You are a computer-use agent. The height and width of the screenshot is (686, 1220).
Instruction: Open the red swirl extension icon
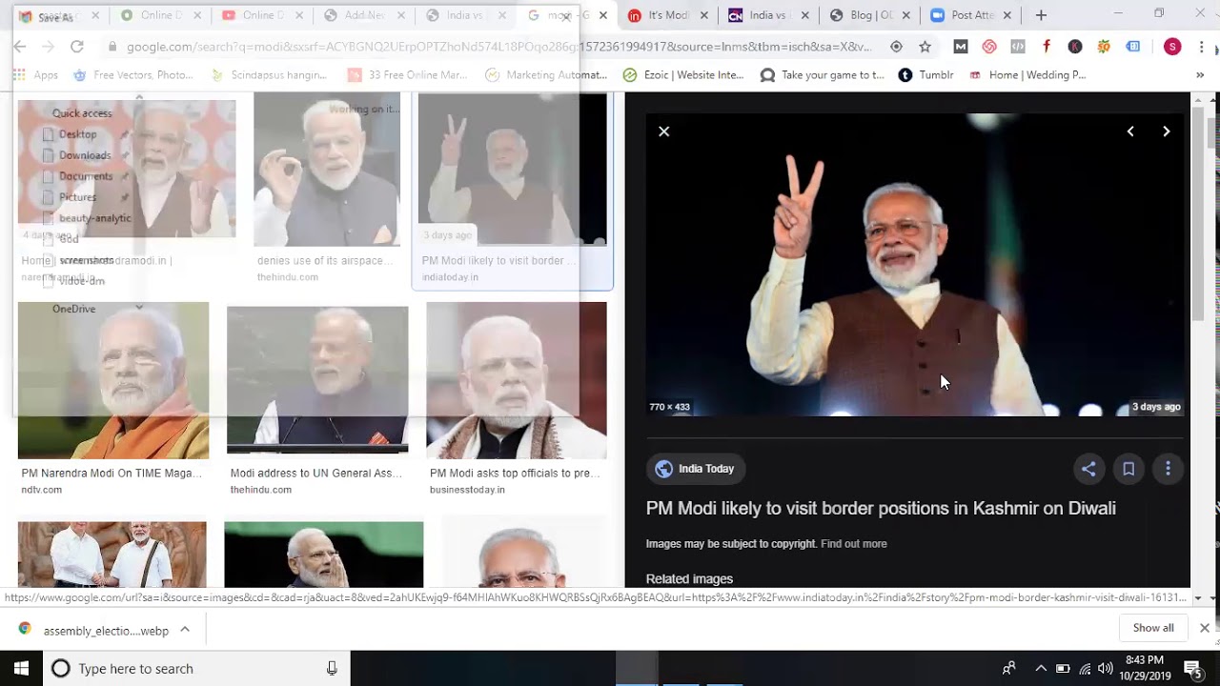989,47
